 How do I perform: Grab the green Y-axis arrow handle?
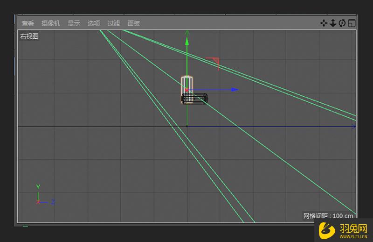click(187, 41)
